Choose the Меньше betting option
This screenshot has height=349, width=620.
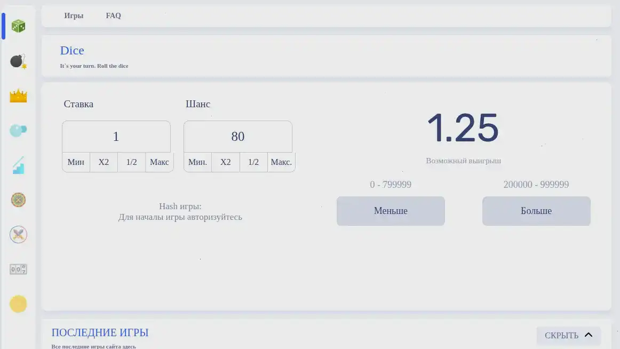coord(390,211)
